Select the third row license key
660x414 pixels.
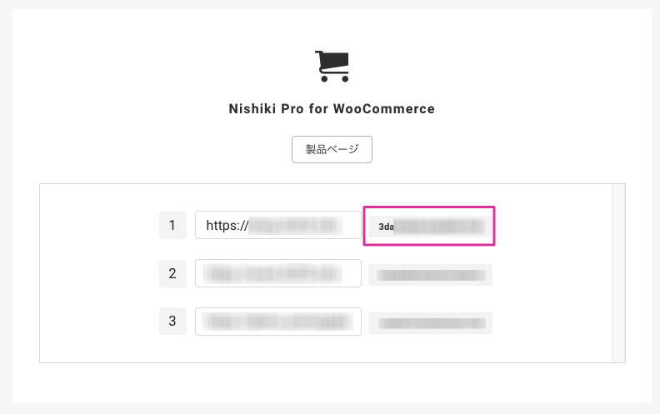430,323
